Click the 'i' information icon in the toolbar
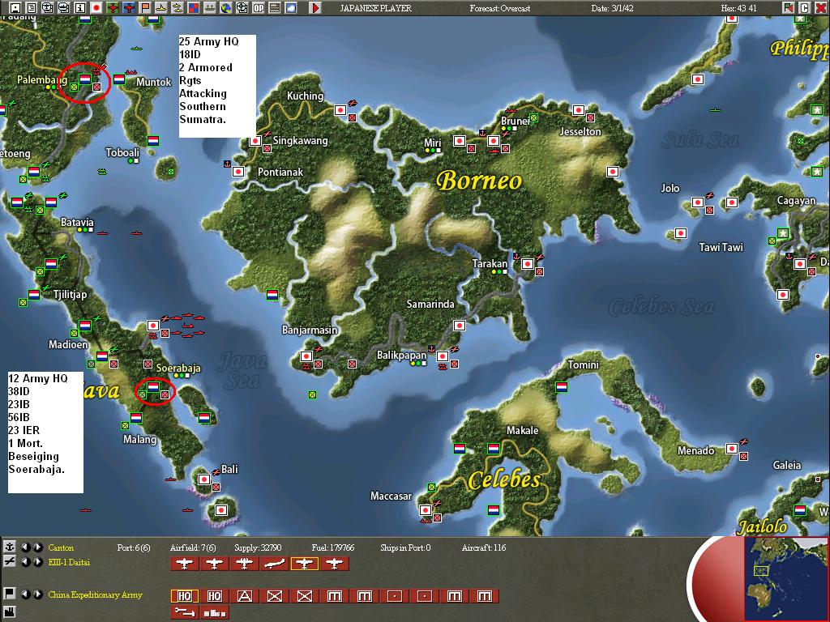Screen dimensions: 830x622 (80, 8)
